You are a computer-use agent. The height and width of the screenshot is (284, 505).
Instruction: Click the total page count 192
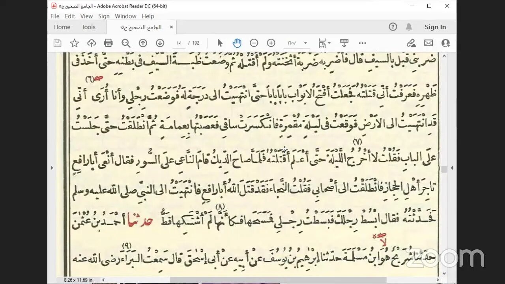coord(196,43)
